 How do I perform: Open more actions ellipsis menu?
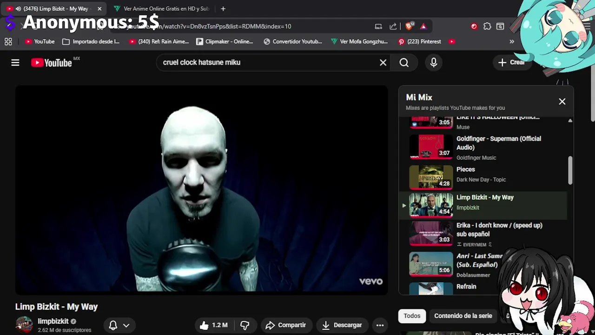[x=380, y=325]
